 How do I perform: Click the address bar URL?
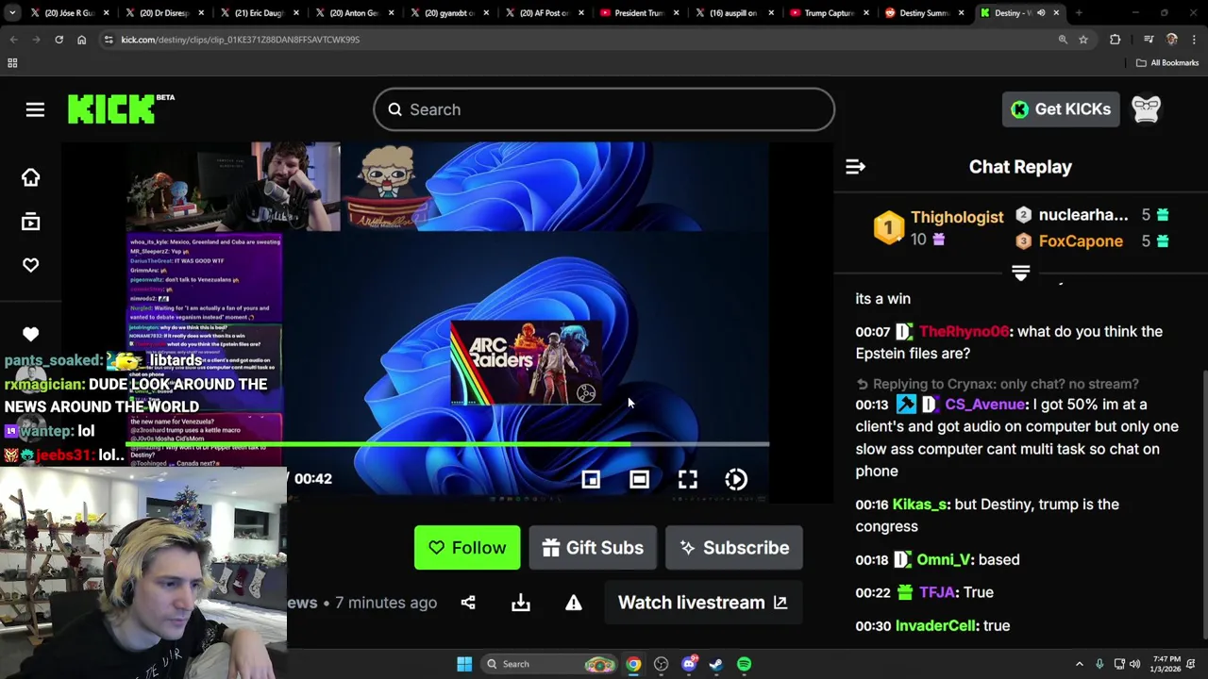point(241,40)
